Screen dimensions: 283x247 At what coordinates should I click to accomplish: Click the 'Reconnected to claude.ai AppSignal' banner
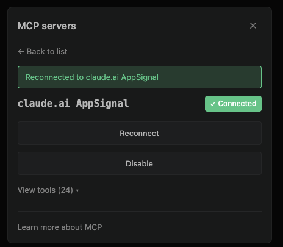click(140, 77)
